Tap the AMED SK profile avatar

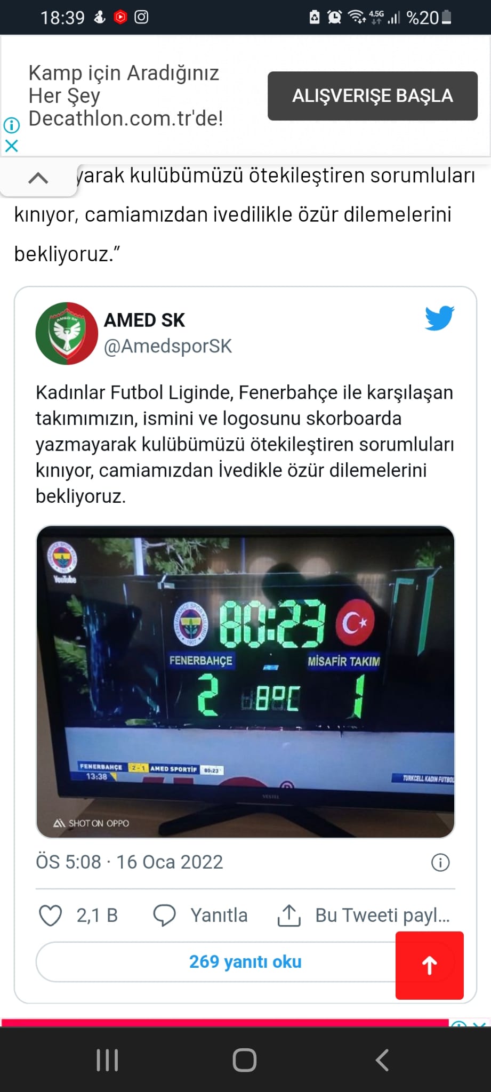click(67, 333)
